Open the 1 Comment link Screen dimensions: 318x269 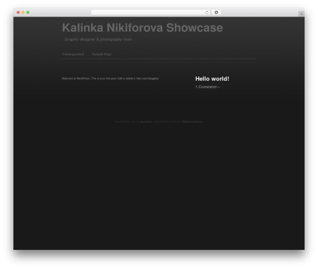tap(207, 87)
